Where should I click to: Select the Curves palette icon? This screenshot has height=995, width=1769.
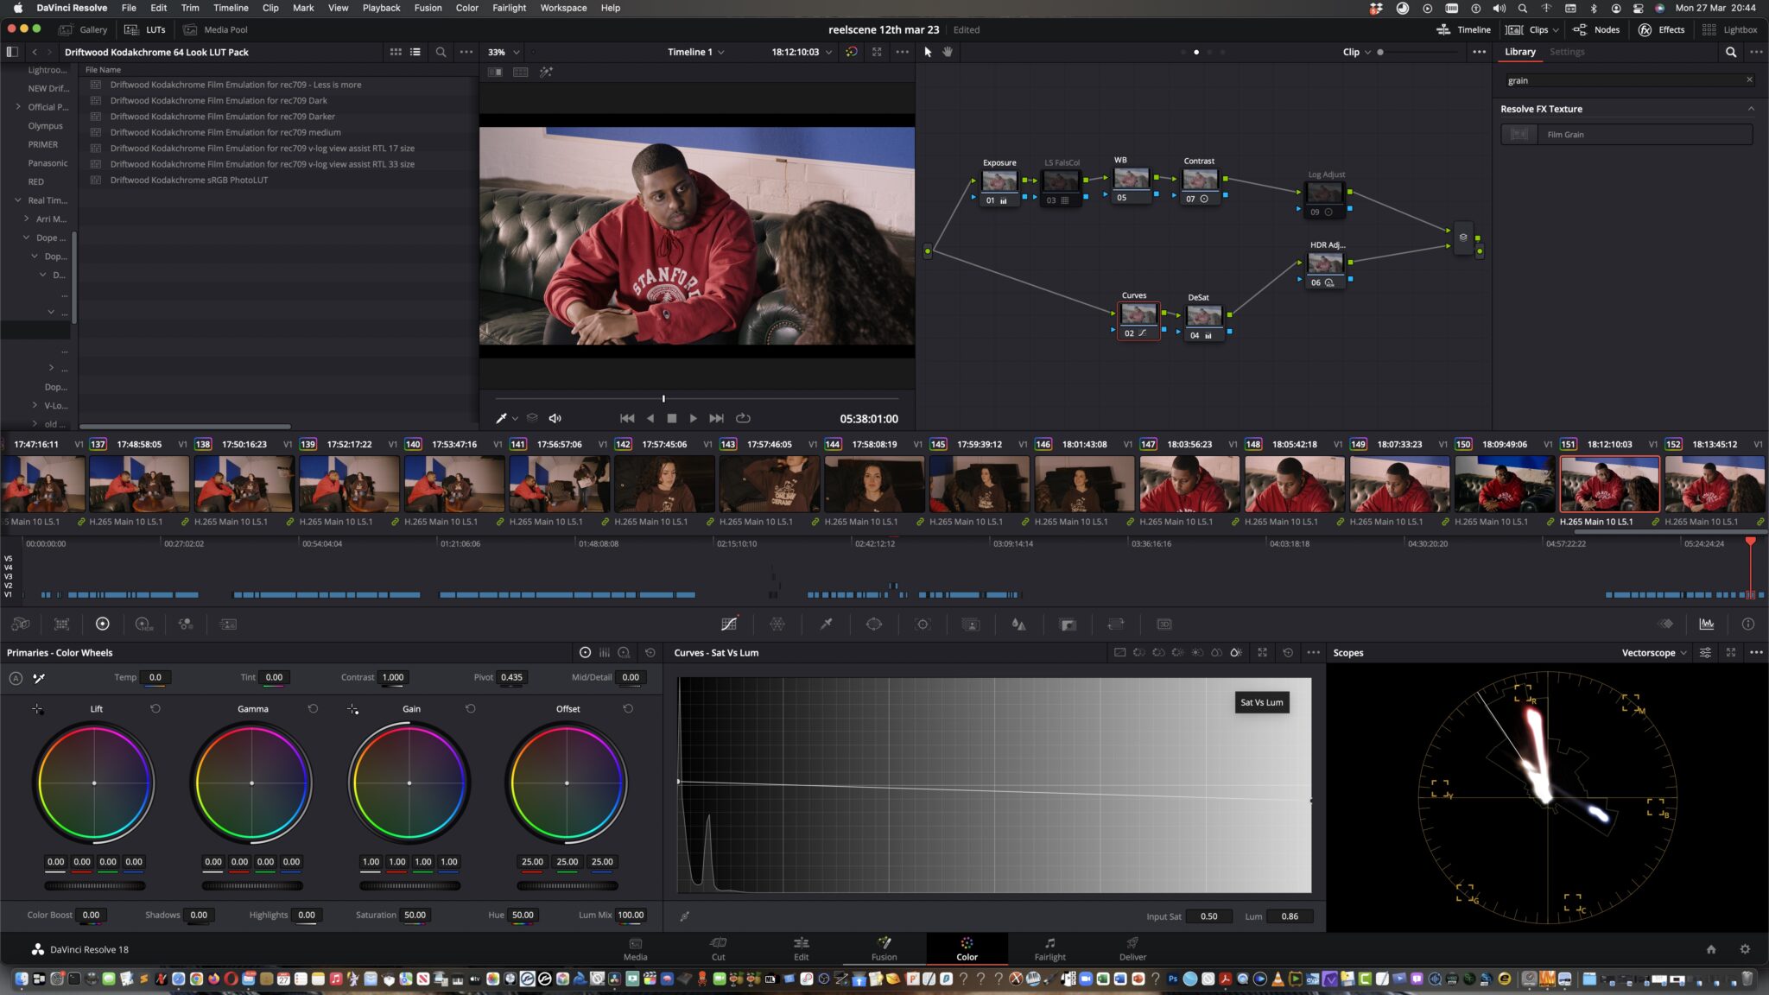point(730,624)
